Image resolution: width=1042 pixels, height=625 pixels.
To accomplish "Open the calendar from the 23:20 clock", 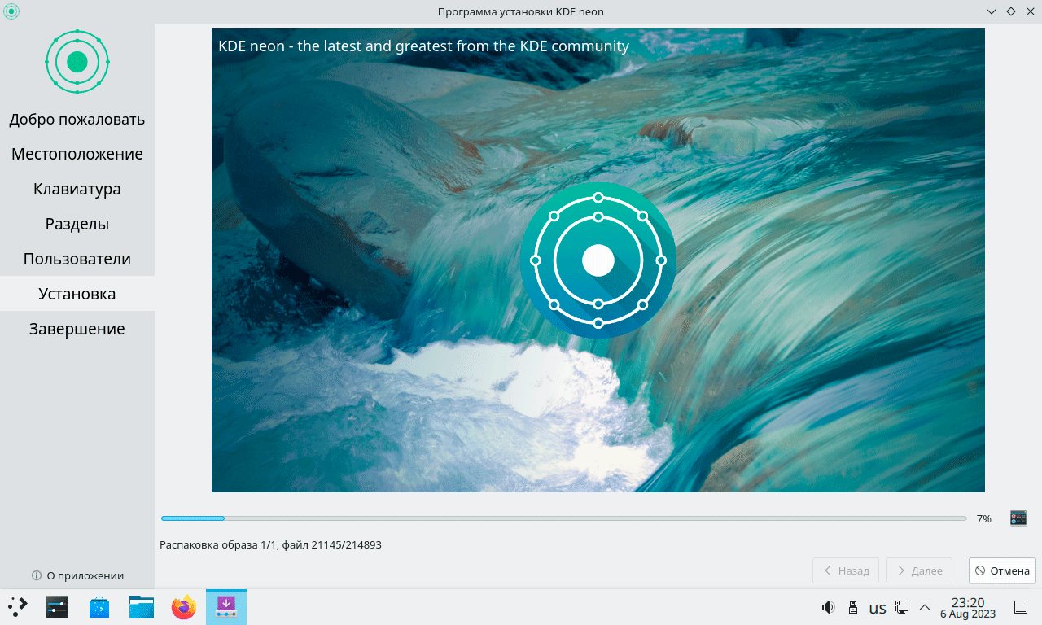I will (968, 607).
